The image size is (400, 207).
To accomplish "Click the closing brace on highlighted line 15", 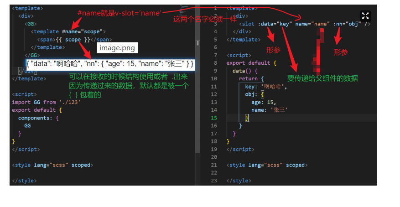I will pos(247,118).
